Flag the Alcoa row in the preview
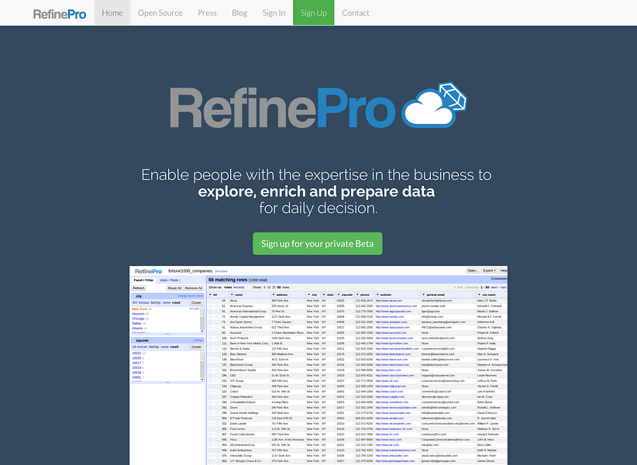637x465 pixels. 217,301
